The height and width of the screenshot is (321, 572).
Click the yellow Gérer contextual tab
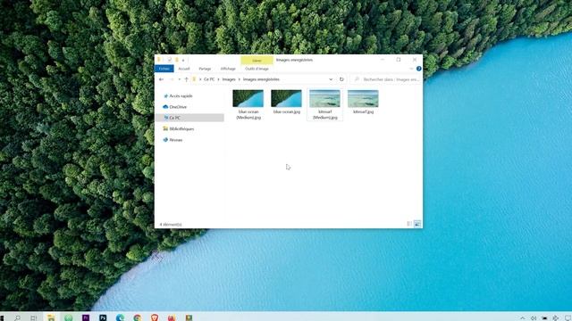click(257, 61)
